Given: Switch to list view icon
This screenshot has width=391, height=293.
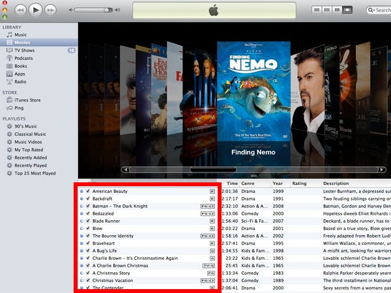Looking at the screenshot, I should click(317, 10).
